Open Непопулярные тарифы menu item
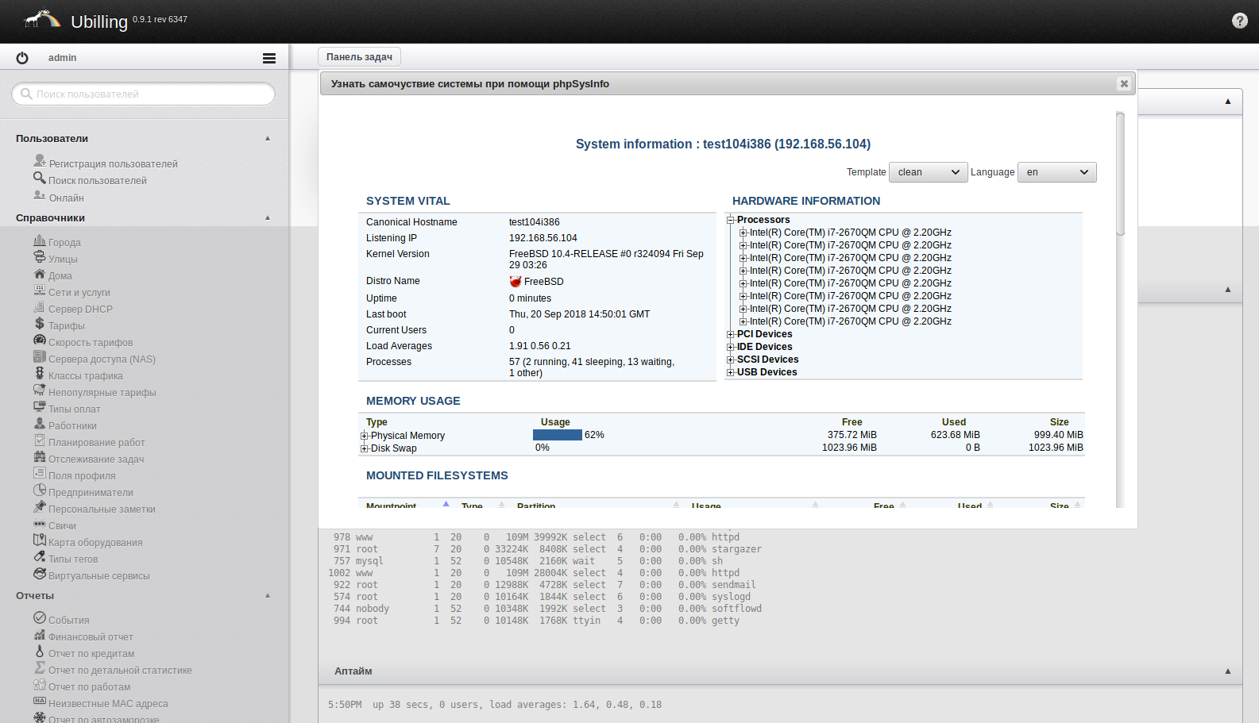Screen dimensions: 1259x723 coord(102,393)
